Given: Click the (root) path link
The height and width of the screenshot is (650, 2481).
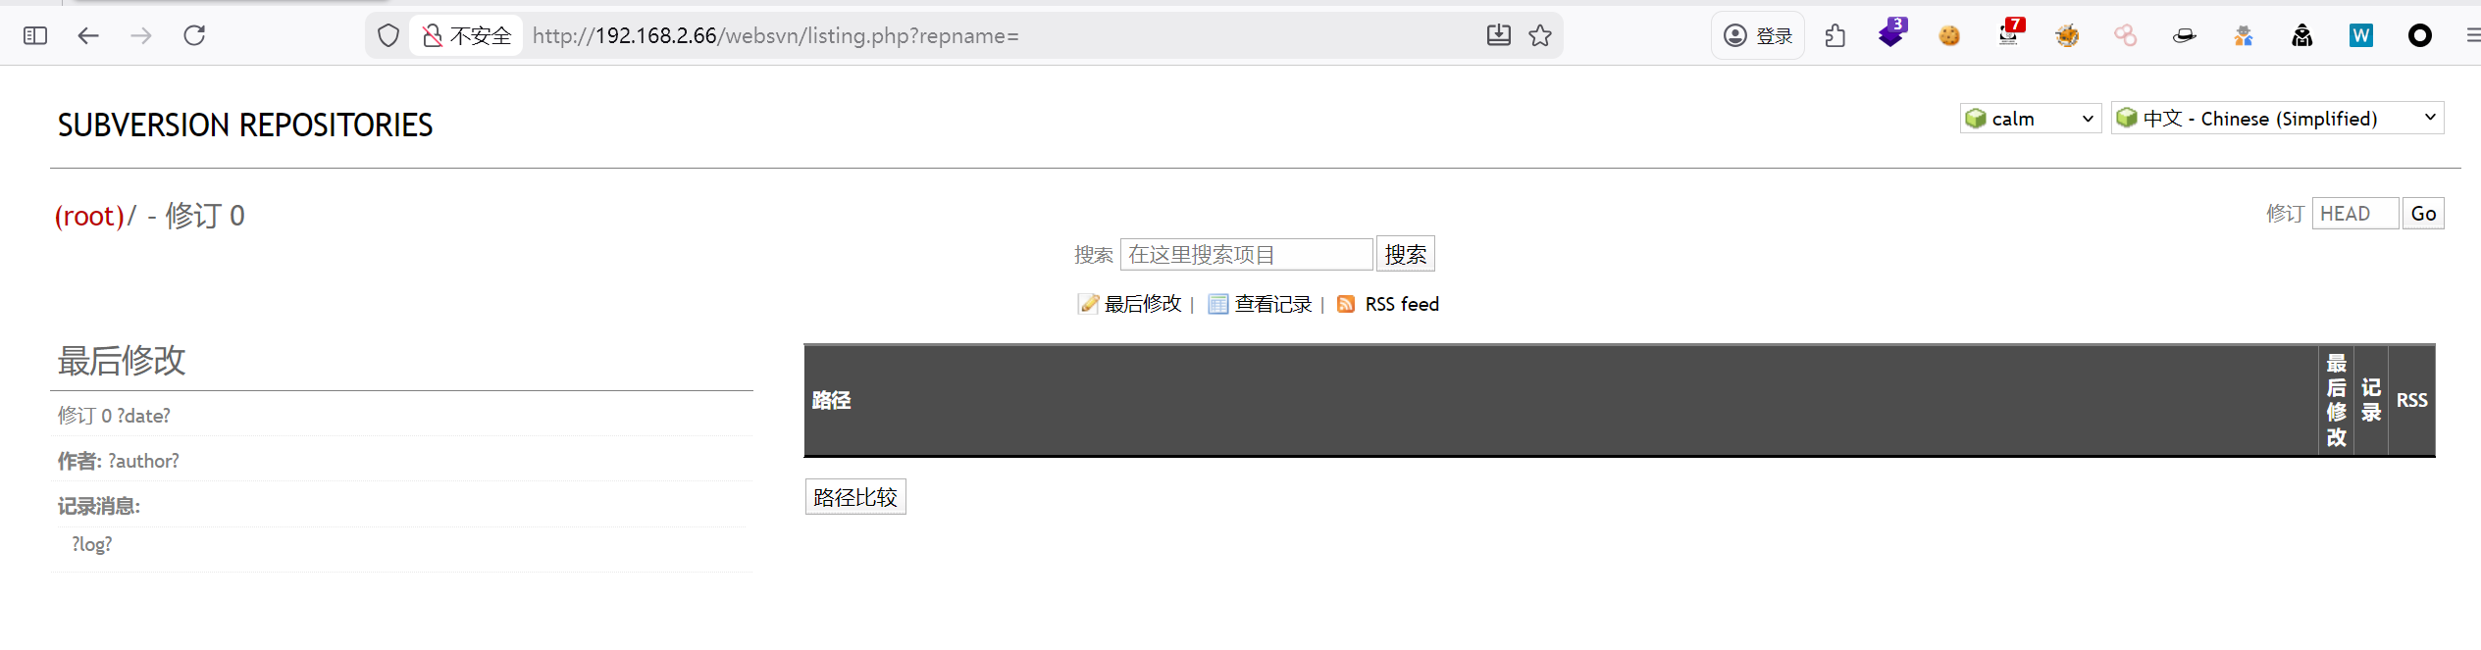Looking at the screenshot, I should 89,216.
